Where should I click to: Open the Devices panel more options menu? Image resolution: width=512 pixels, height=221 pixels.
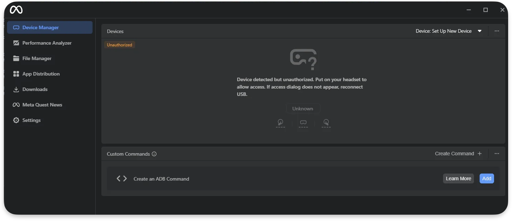497,31
